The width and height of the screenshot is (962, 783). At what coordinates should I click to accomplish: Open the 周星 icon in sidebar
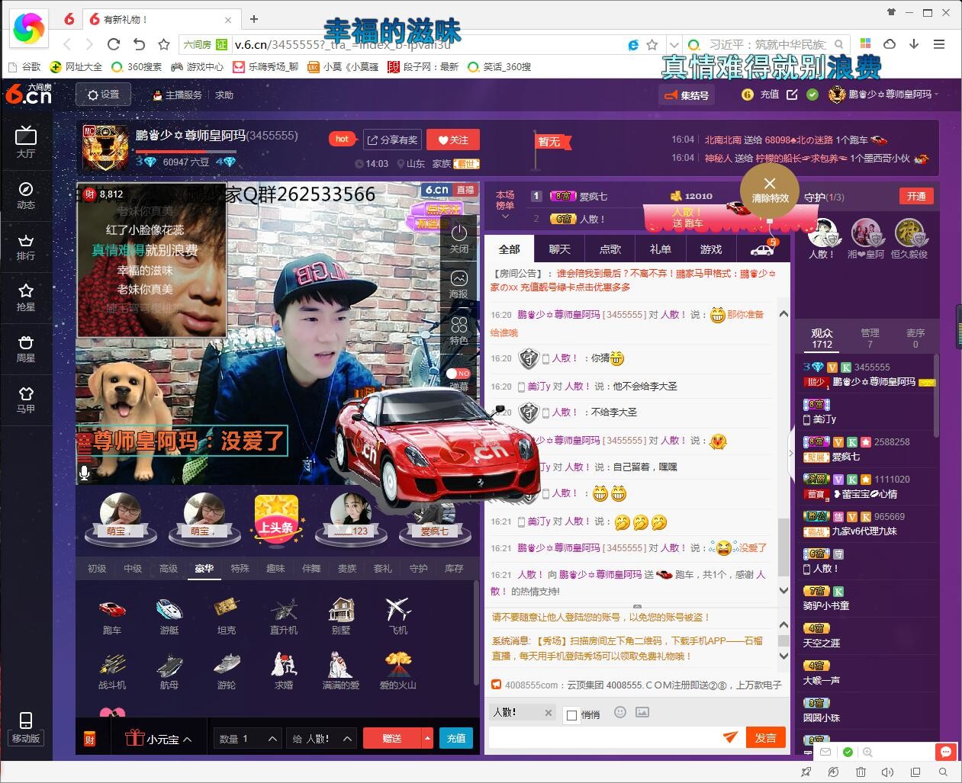pos(26,348)
